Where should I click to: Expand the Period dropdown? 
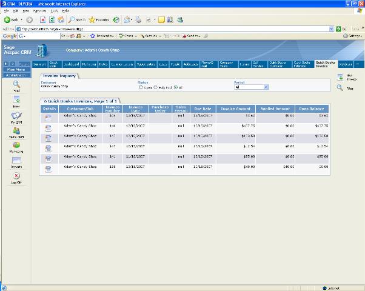tap(266, 87)
